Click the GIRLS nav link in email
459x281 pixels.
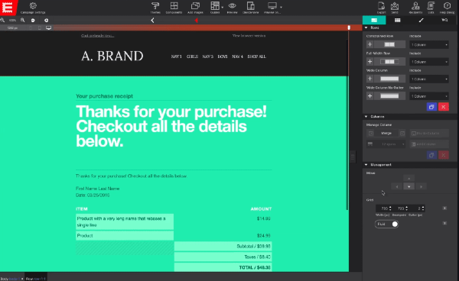[x=192, y=57]
